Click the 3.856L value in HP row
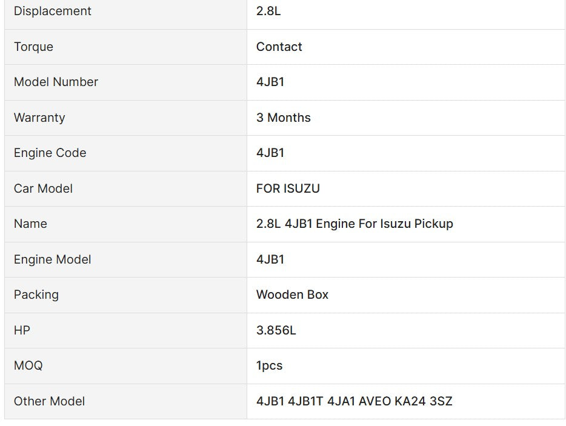The width and height of the screenshot is (566, 426). tap(276, 330)
